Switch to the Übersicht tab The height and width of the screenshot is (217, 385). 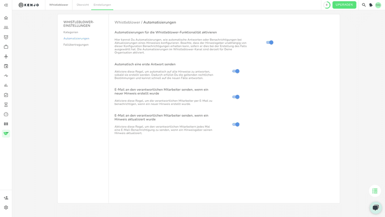[x=83, y=5]
